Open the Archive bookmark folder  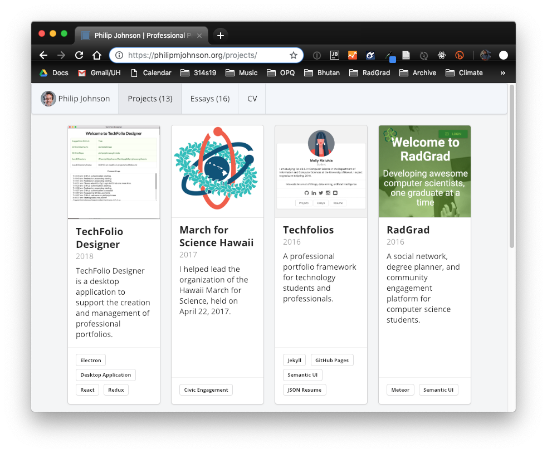(x=418, y=73)
